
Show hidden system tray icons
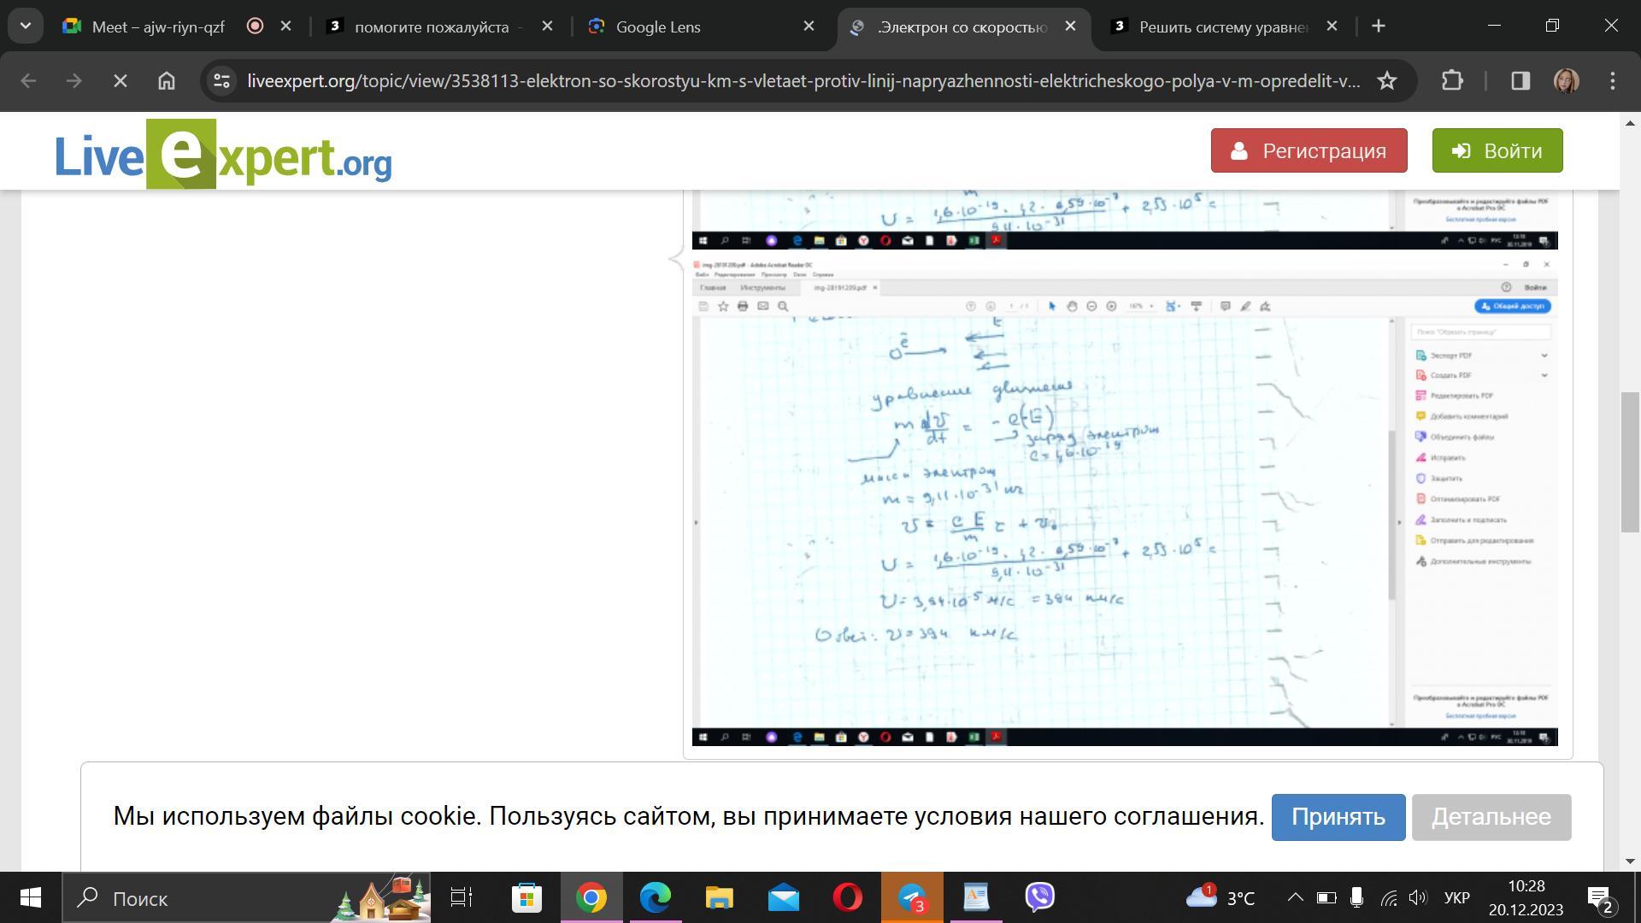point(1295,897)
